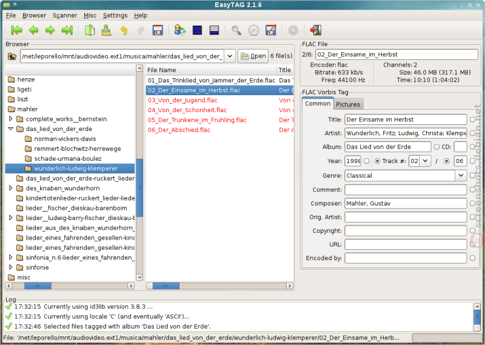The image size is (485, 345).
Task: Go to the next file arrow
Action: 50,30
